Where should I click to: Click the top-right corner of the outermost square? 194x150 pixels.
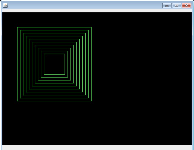91,27
